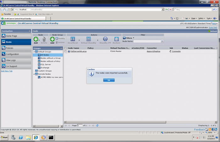
Task: Click the Feedback link in the footer
Action: 199,129
